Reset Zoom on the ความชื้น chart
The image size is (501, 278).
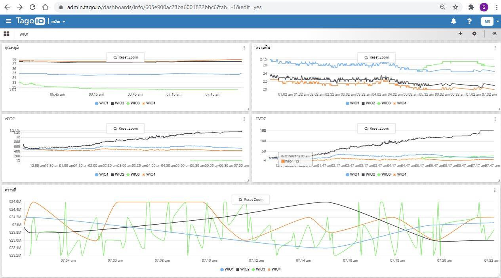pyautogui.click(x=376, y=57)
